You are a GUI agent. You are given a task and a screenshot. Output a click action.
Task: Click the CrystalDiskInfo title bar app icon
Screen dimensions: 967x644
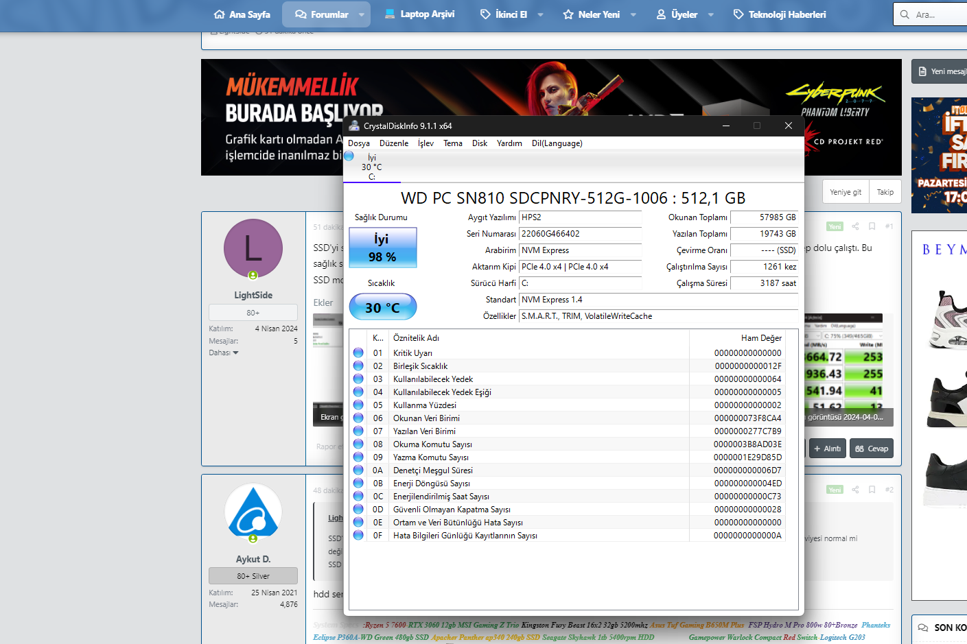pyautogui.click(x=354, y=126)
